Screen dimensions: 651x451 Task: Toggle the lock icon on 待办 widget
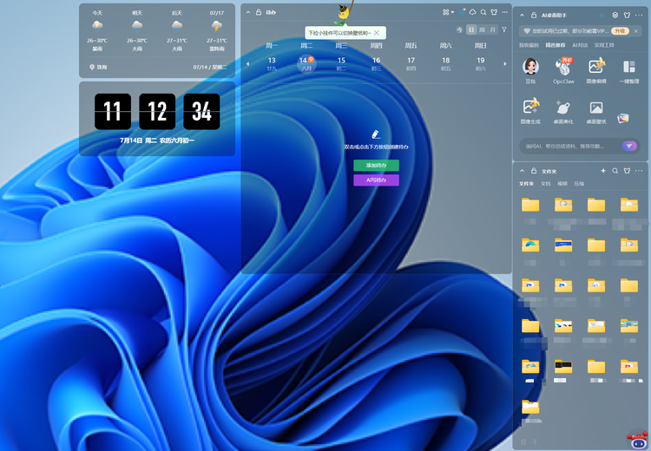click(259, 12)
